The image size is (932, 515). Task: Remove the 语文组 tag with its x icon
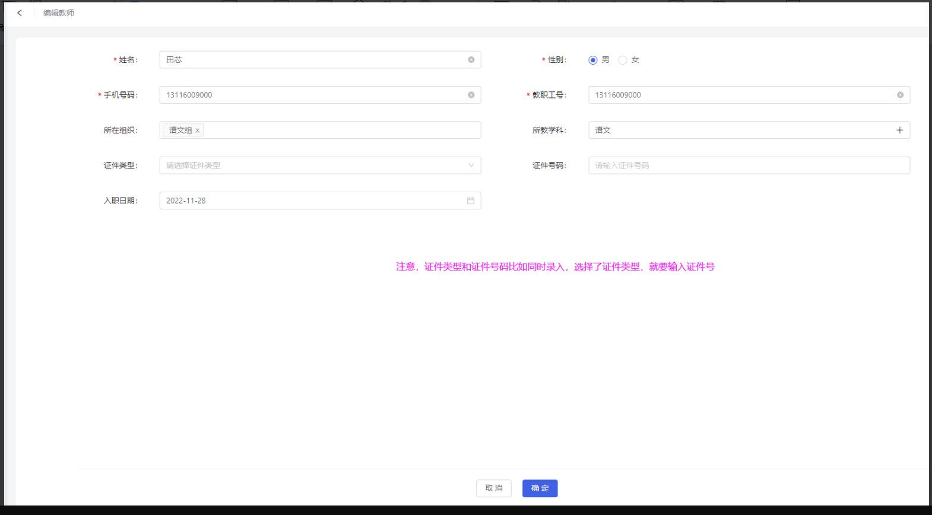198,131
